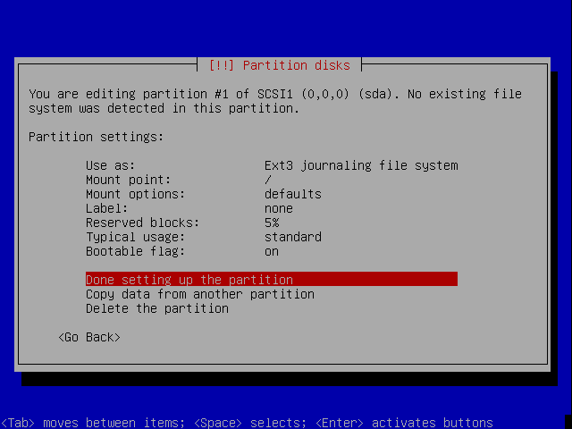Click the '5%' reserved blocks value
Image resolution: width=572 pixels, height=429 pixels.
pos(272,223)
